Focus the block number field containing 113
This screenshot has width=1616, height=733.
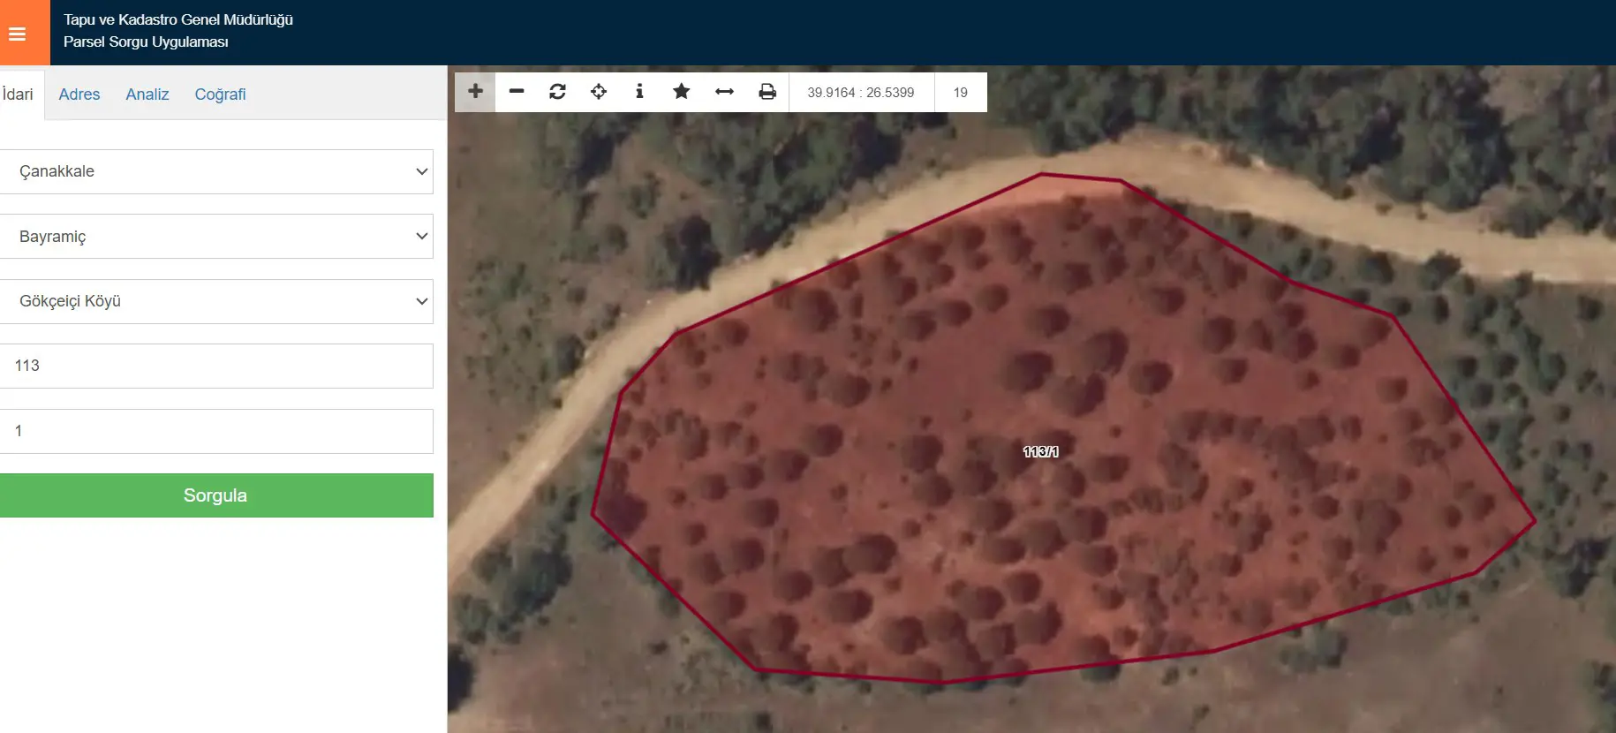tap(216, 366)
